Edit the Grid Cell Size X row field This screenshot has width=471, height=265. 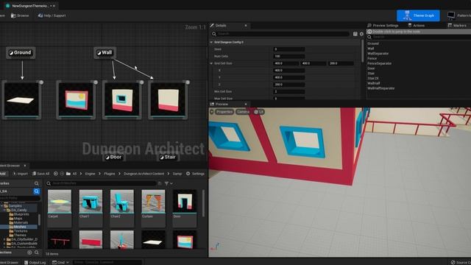click(289, 71)
